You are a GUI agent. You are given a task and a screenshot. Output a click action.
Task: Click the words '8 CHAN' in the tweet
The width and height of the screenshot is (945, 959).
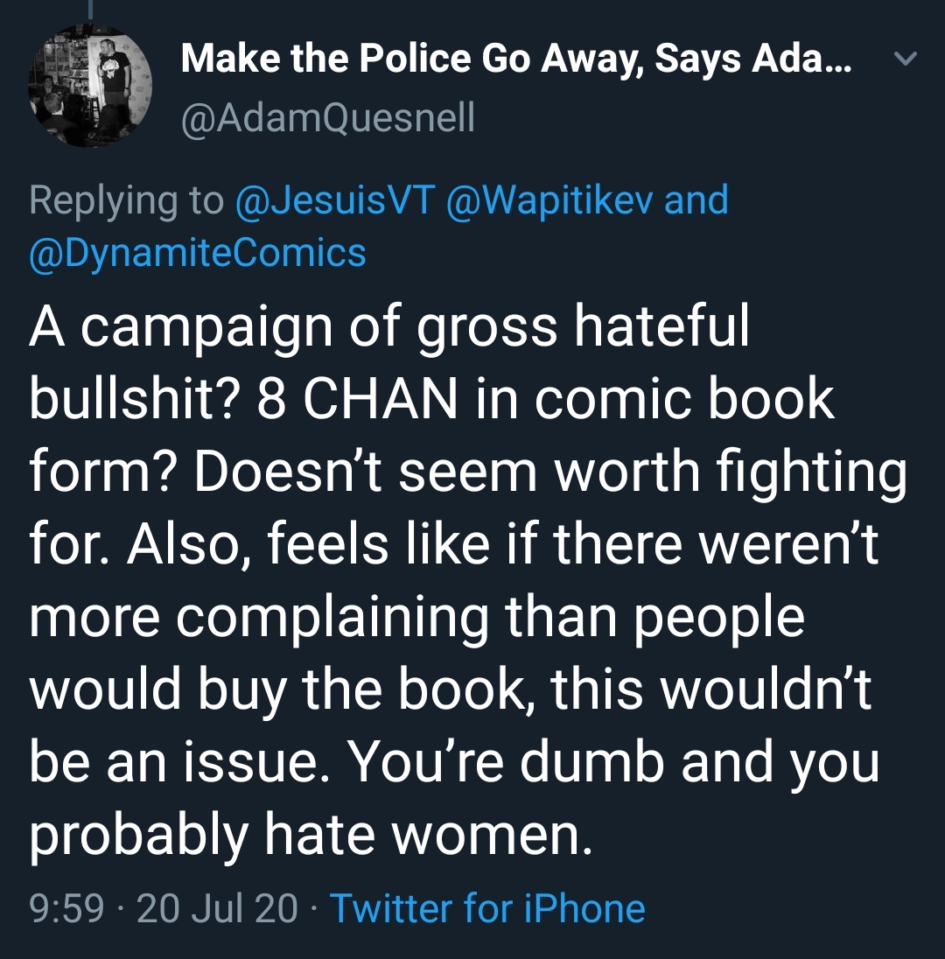click(x=357, y=399)
